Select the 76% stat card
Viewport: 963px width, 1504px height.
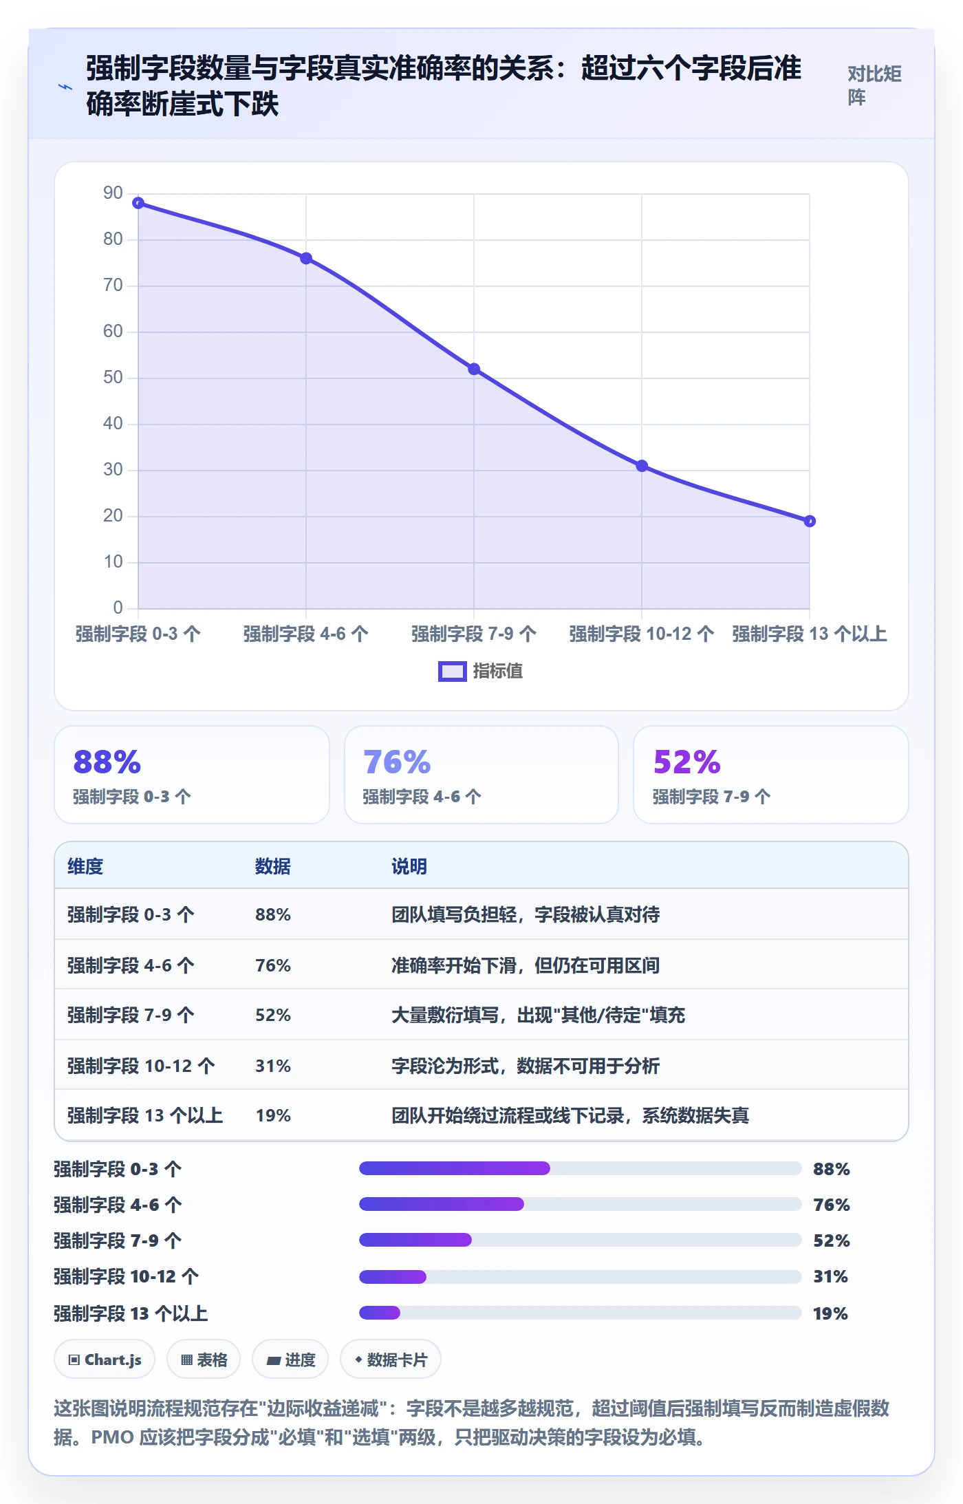coord(481,775)
